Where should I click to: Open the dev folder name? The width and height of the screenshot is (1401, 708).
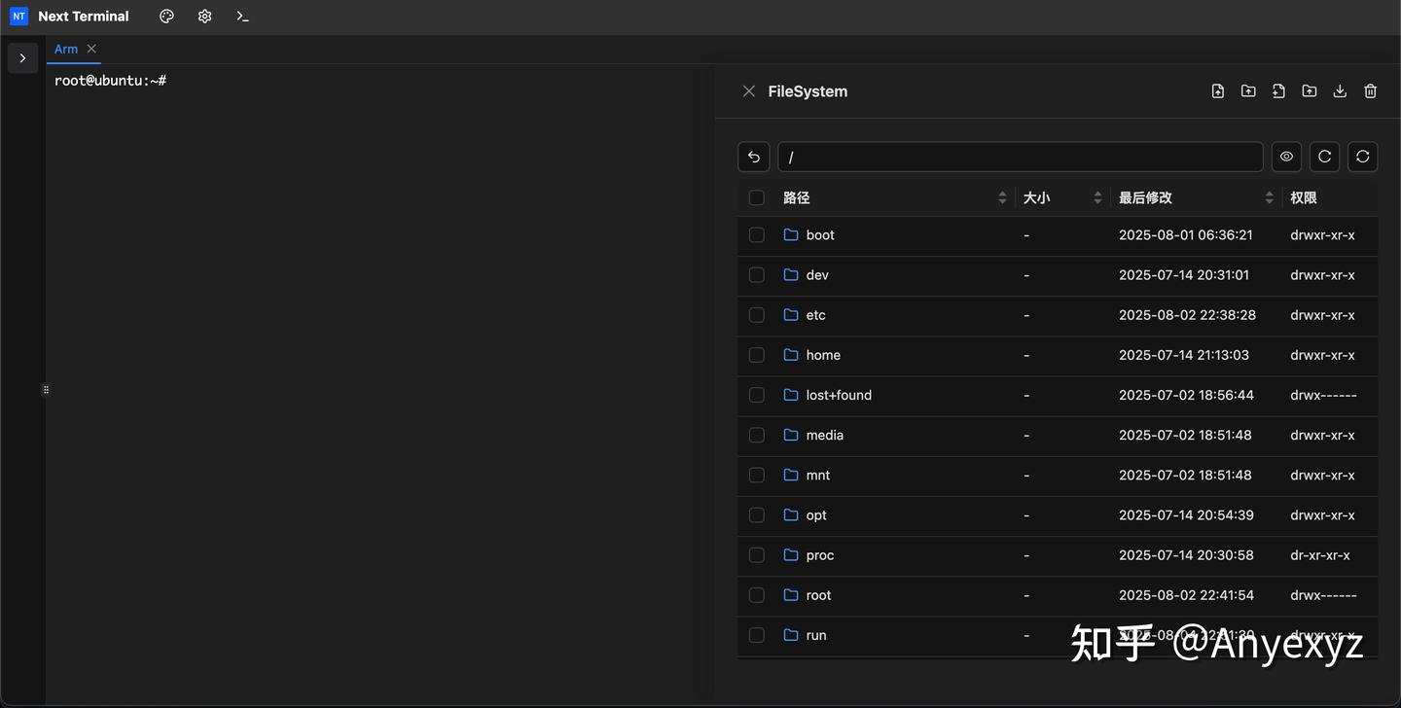(x=817, y=275)
